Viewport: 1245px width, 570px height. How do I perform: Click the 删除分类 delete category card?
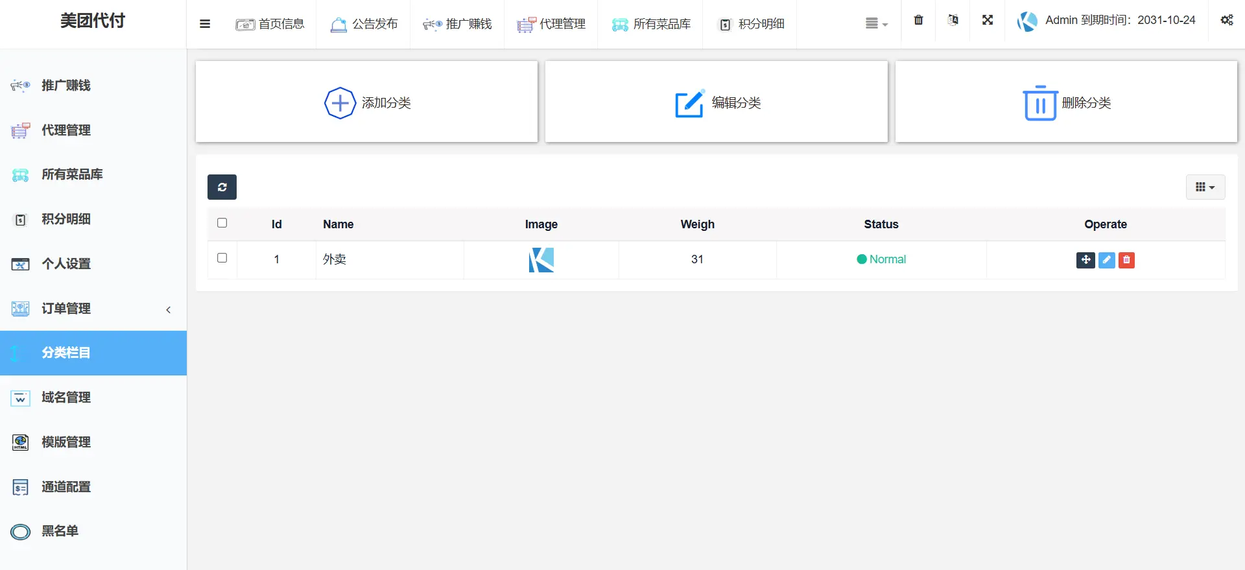pyautogui.click(x=1066, y=102)
